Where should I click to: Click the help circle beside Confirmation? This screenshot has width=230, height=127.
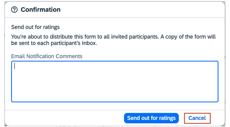pos(14,10)
